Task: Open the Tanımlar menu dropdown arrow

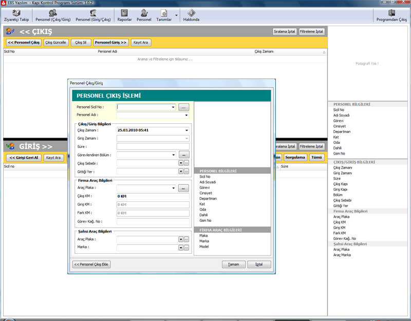Action: 176,15
